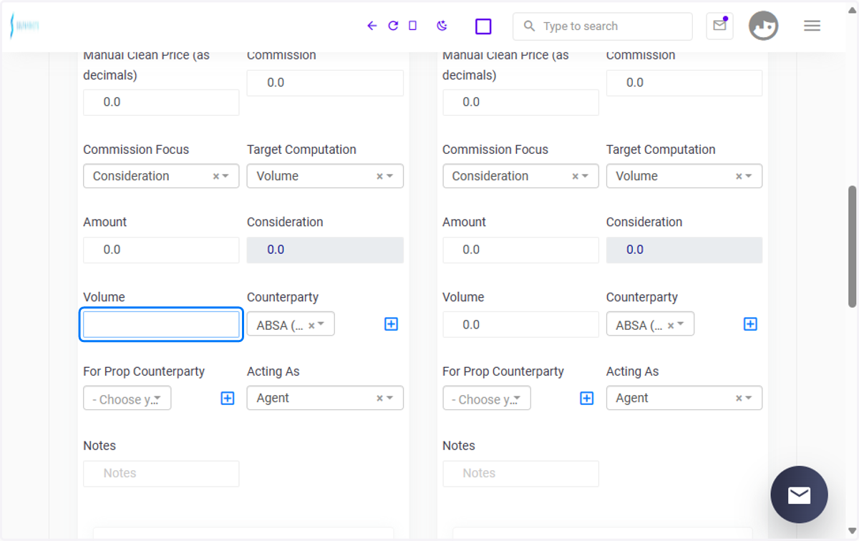Viewport: 859px width, 541px height.
Task: Click right form Volume input field
Action: (x=520, y=325)
